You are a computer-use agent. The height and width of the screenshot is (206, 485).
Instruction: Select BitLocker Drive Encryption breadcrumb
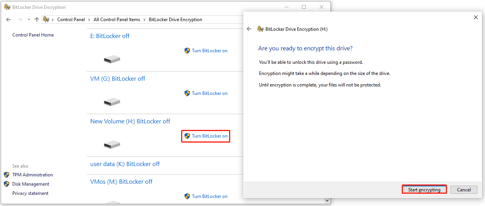coord(175,20)
